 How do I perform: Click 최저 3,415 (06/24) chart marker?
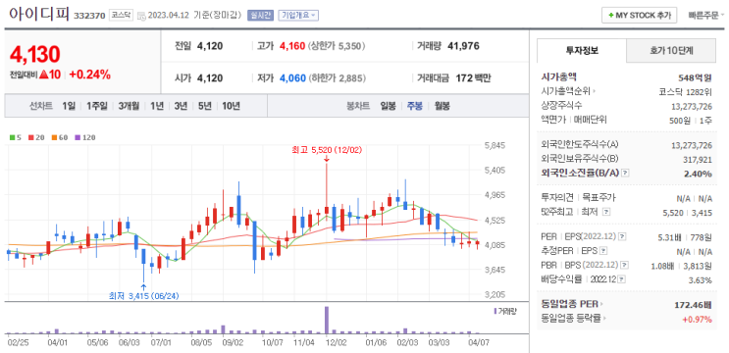[143, 295]
